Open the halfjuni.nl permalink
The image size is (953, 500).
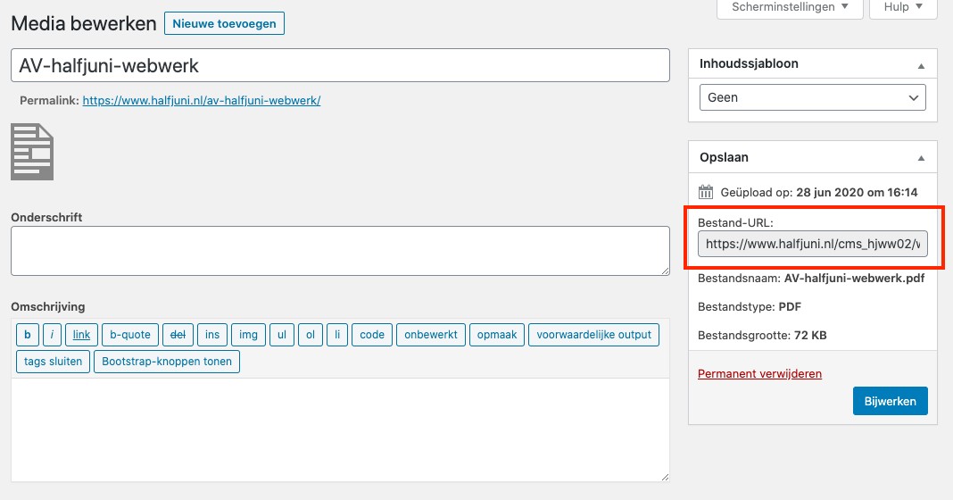point(202,100)
